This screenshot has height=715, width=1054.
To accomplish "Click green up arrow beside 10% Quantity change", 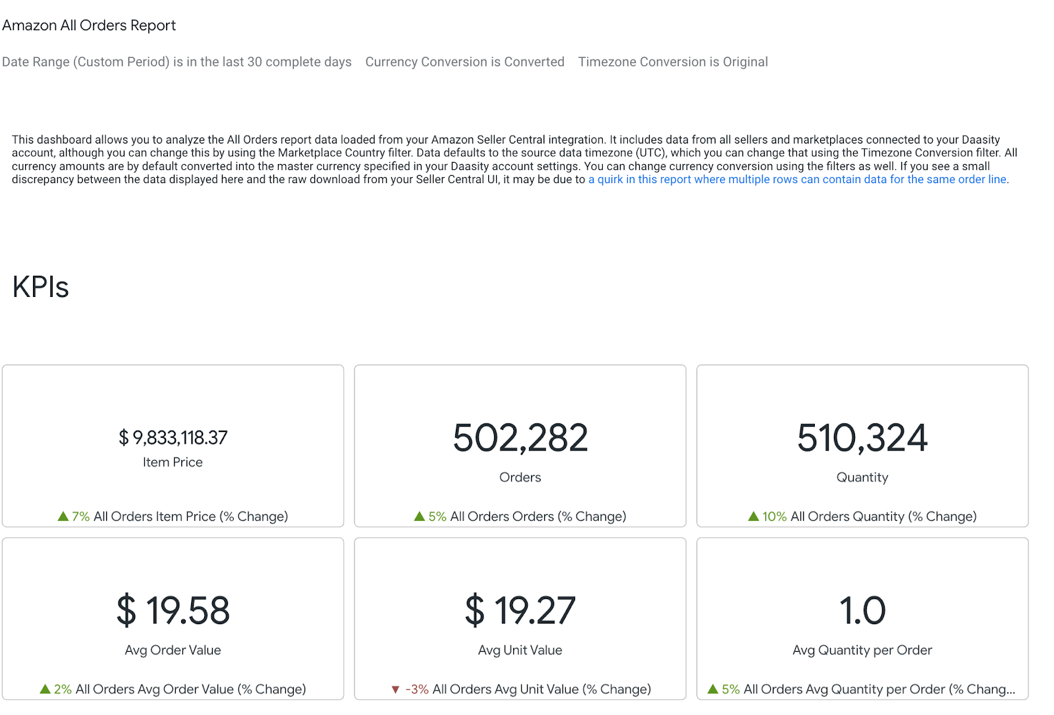I will [x=754, y=516].
